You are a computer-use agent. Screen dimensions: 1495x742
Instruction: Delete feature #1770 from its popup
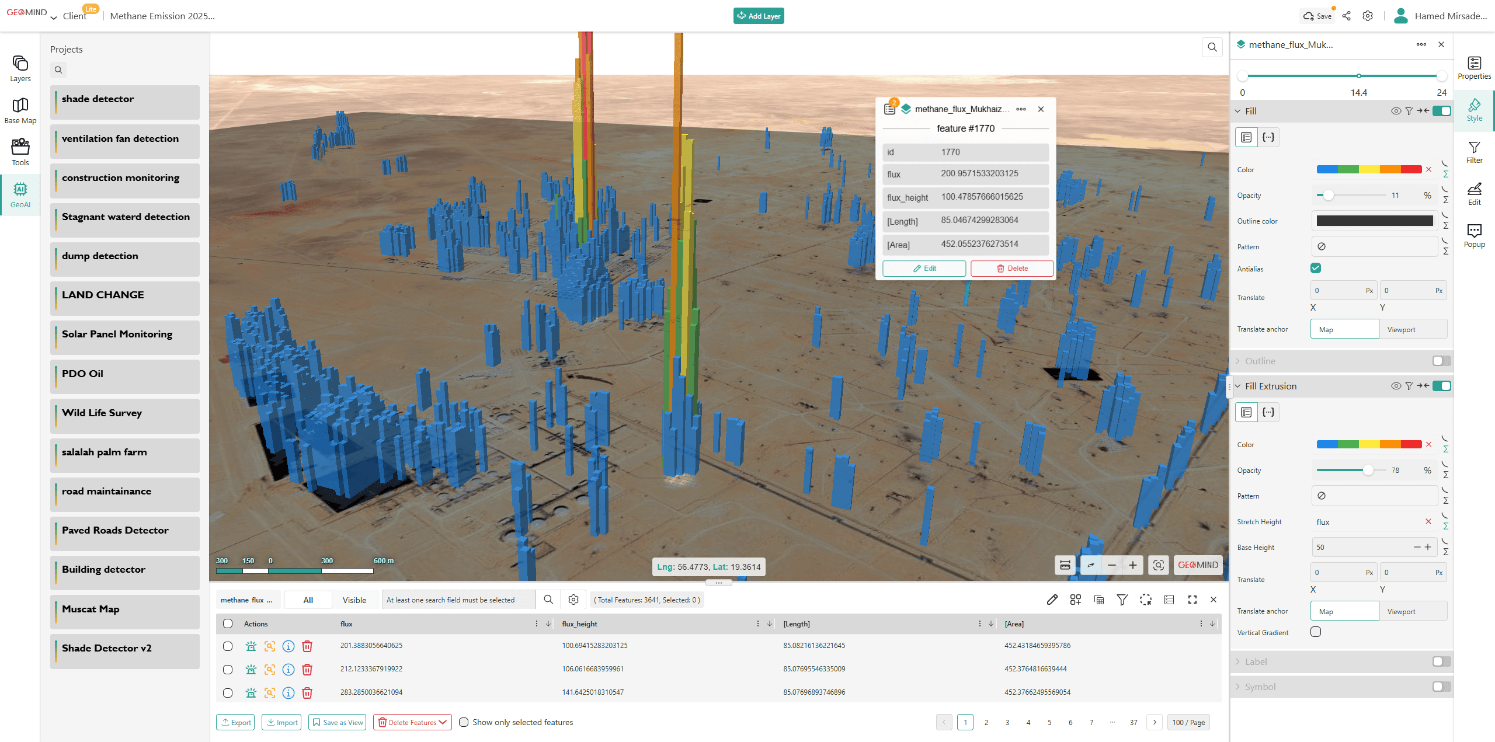click(x=1012, y=268)
